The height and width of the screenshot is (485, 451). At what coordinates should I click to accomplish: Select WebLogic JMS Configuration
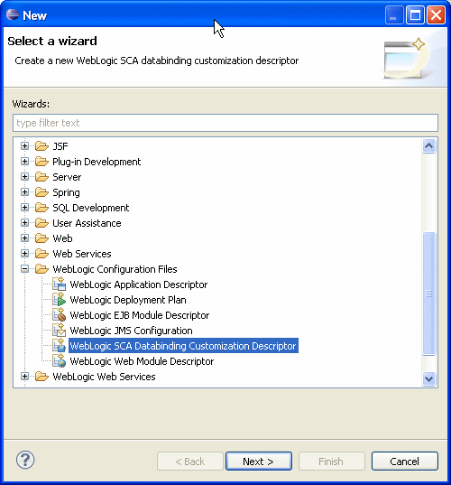[x=132, y=331]
